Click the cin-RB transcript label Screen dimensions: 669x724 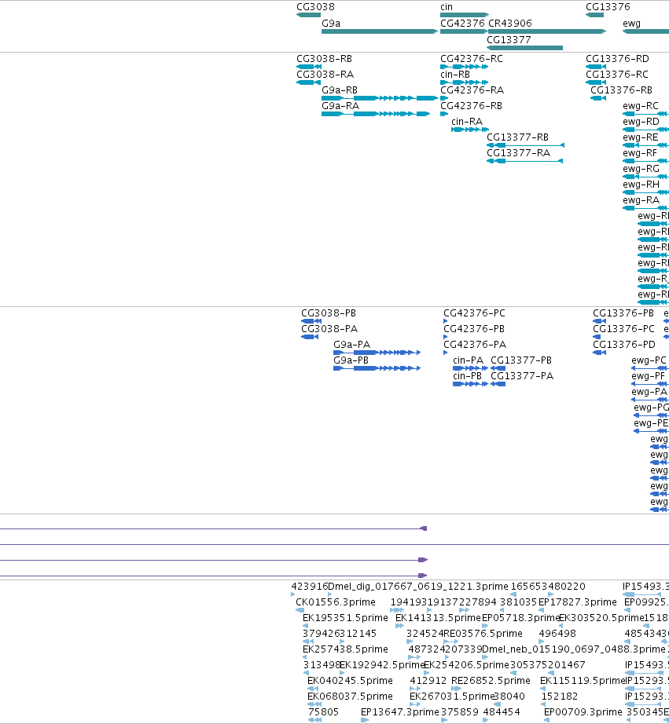(455, 75)
